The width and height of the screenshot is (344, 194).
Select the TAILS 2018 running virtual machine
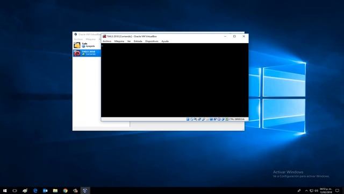point(87,53)
